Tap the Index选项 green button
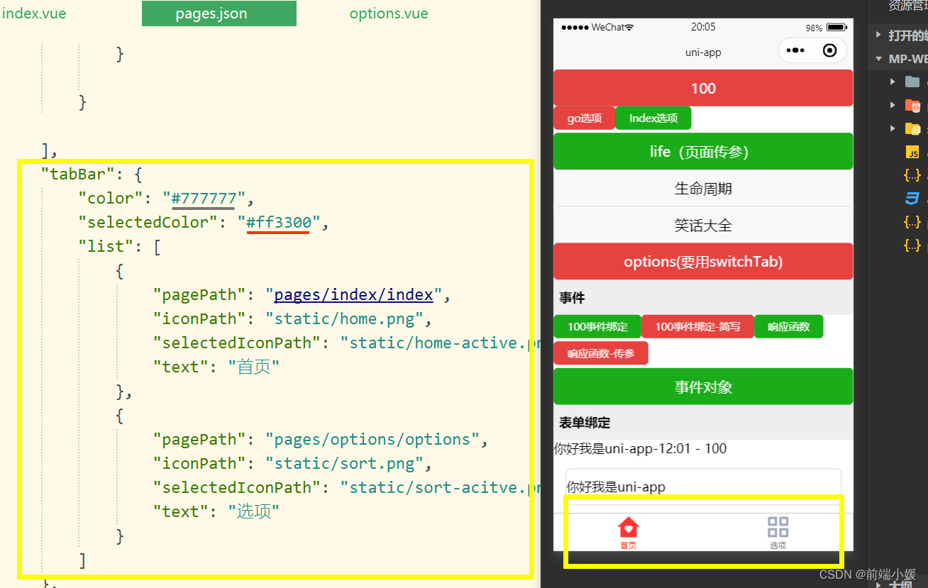This screenshot has width=928, height=588. tap(653, 118)
